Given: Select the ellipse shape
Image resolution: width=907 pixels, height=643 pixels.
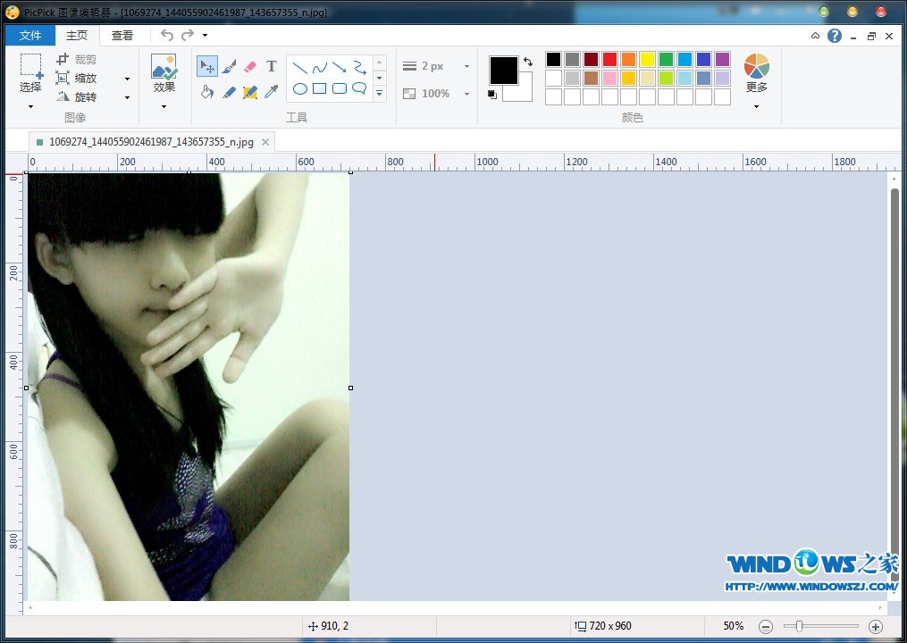Looking at the screenshot, I should (300, 88).
